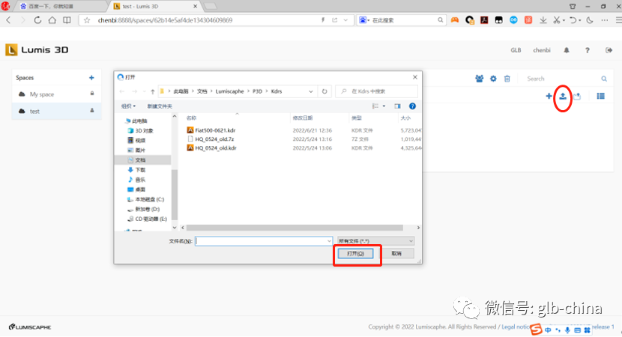This screenshot has width=622, height=337.
Task: Expand the address bar dropdown arrow
Action: [345, 19]
